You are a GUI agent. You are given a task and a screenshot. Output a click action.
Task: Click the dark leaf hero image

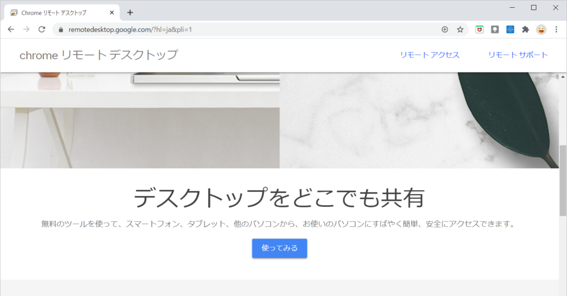420,121
